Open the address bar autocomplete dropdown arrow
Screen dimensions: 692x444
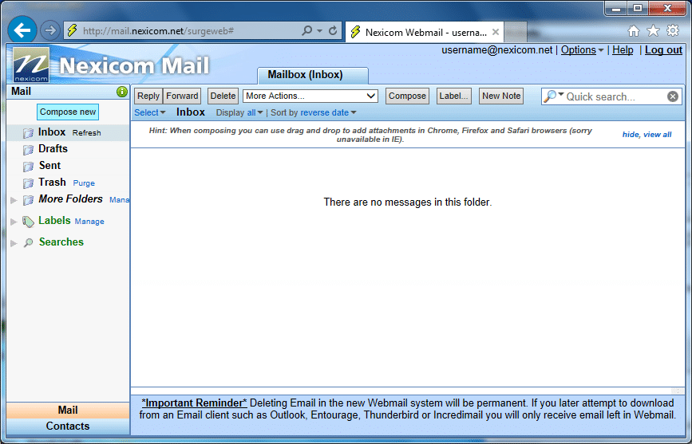[320, 31]
